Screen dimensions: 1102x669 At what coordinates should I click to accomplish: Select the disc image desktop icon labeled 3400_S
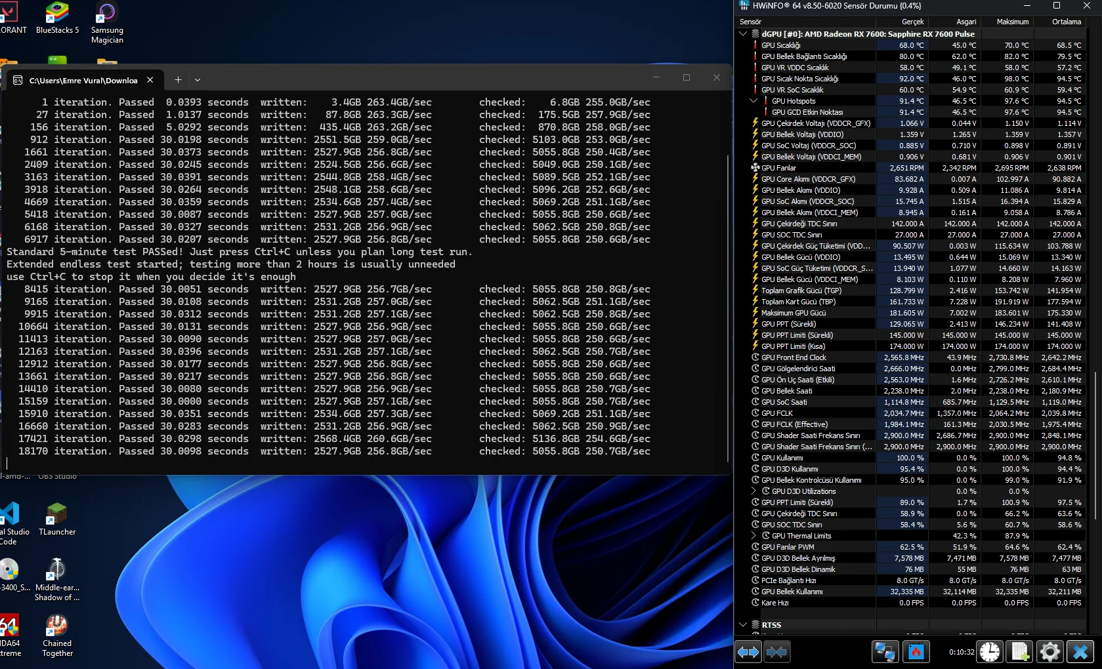pyautogui.click(x=12, y=575)
